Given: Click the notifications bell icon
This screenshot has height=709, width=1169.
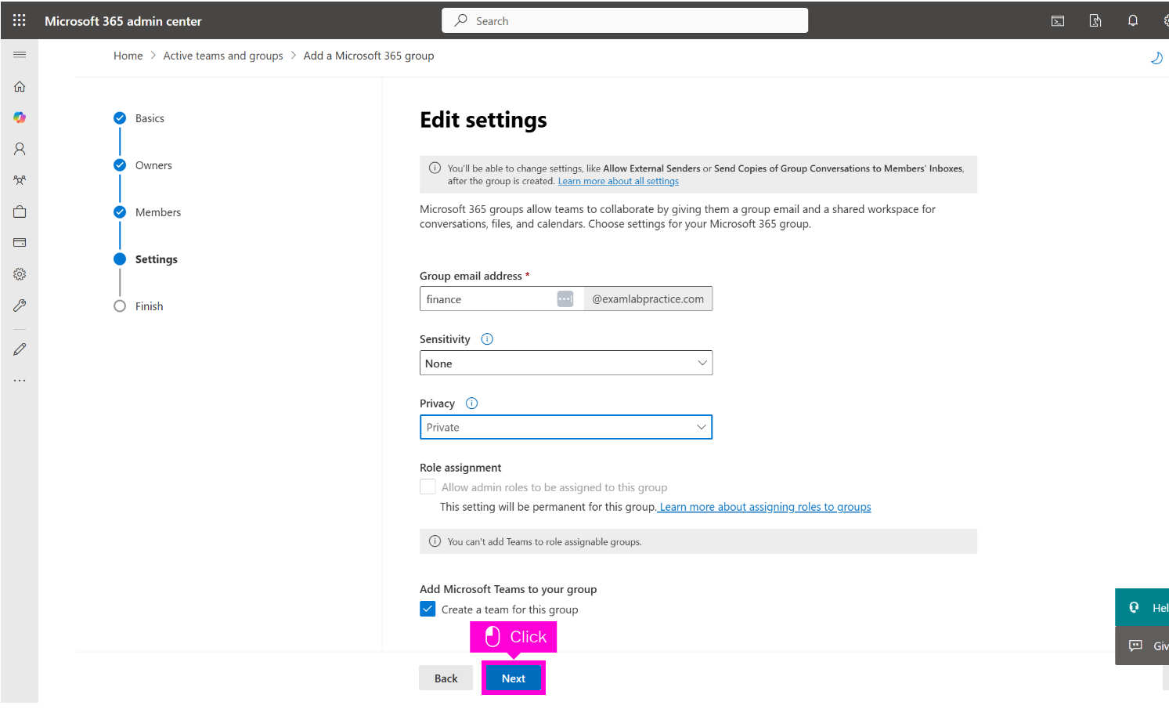Looking at the screenshot, I should click(x=1132, y=21).
